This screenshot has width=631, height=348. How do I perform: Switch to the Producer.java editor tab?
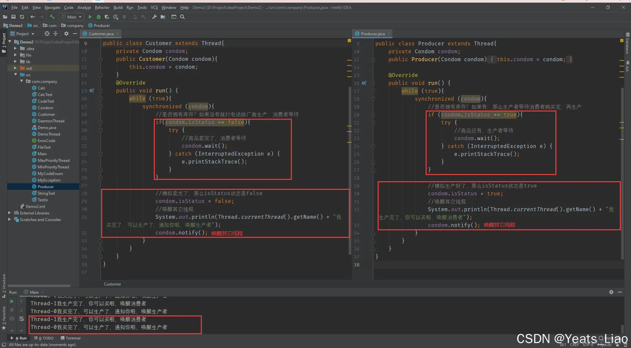click(373, 34)
